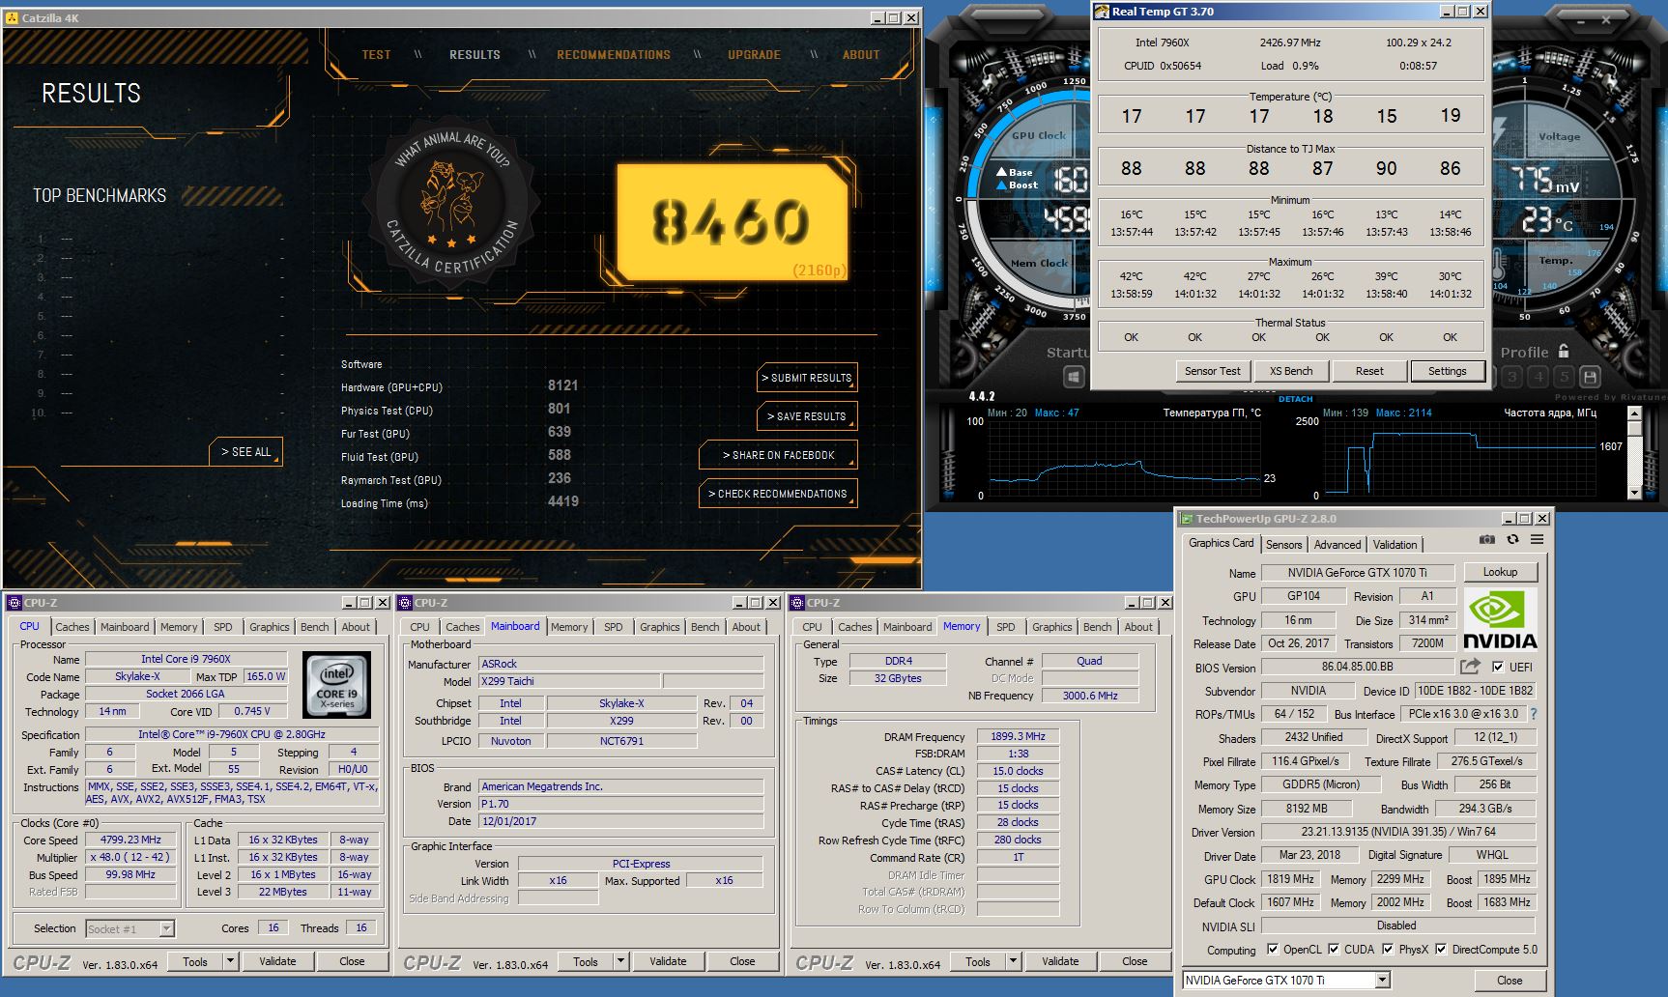Image resolution: width=1668 pixels, height=997 pixels.
Task: Click the XS Bench button in Real Temp
Action: tap(1291, 371)
